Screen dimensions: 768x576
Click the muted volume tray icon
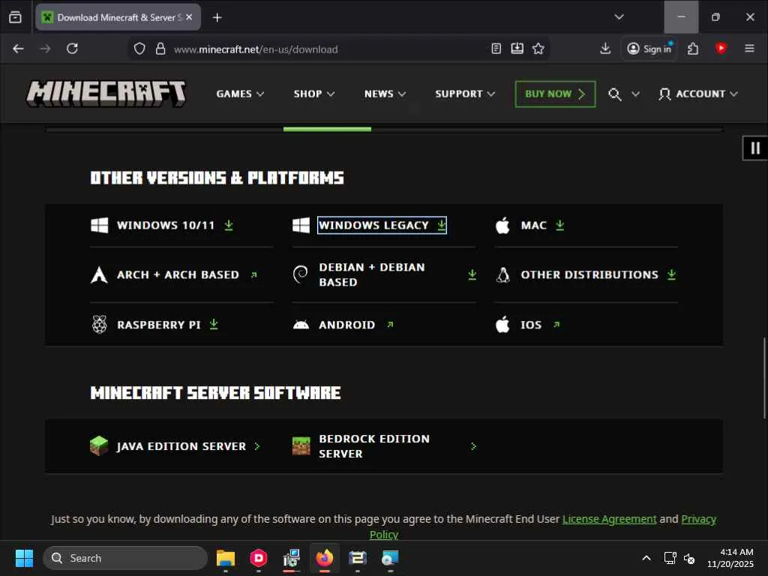pos(689,558)
